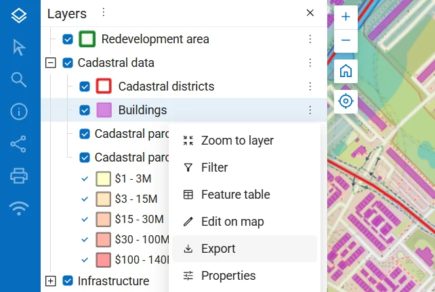Image resolution: width=435 pixels, height=292 pixels.
Task: Open options for Redevelopment area layer
Action: coord(310,39)
